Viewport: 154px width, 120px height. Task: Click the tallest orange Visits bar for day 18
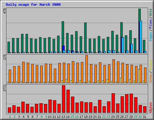(x=87, y=69)
